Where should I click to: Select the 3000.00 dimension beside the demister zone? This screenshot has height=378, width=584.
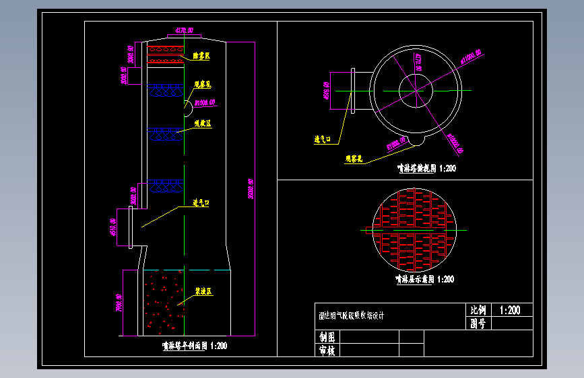pos(131,54)
